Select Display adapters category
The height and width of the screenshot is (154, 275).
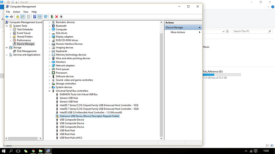(x=65, y=37)
